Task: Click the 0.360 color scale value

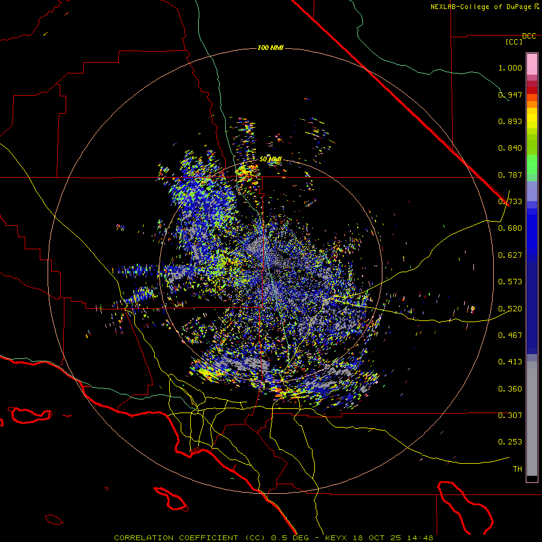Action: tap(510, 389)
